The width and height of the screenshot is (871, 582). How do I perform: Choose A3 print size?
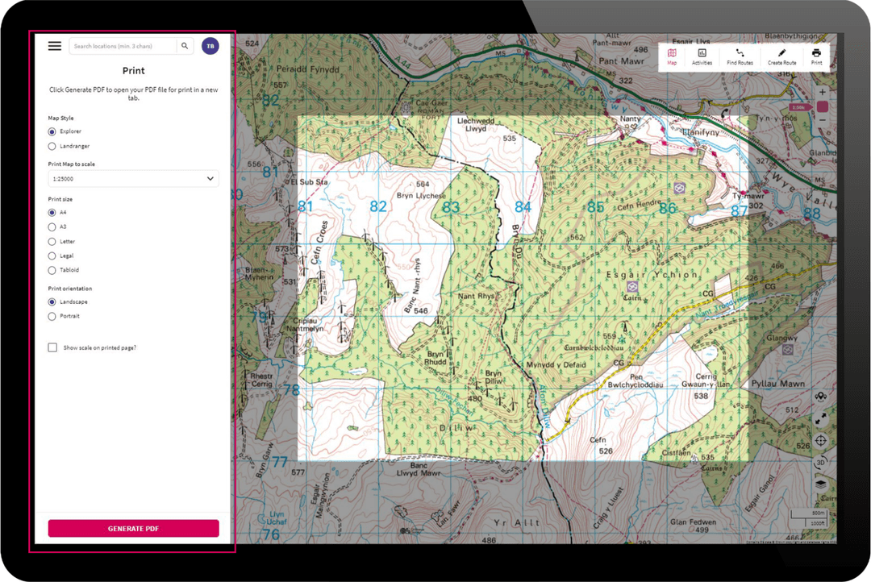(x=52, y=227)
